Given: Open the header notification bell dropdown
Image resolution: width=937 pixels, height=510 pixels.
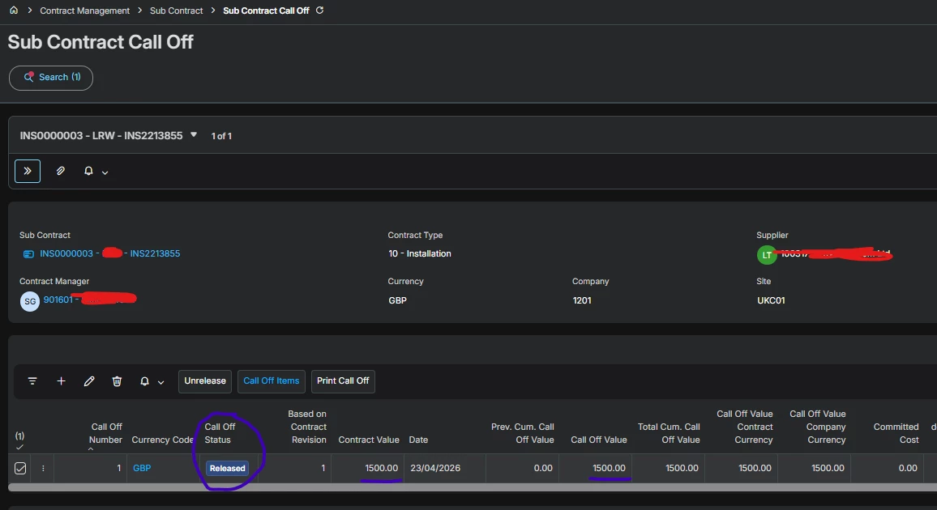Looking at the screenshot, I should click(x=96, y=172).
